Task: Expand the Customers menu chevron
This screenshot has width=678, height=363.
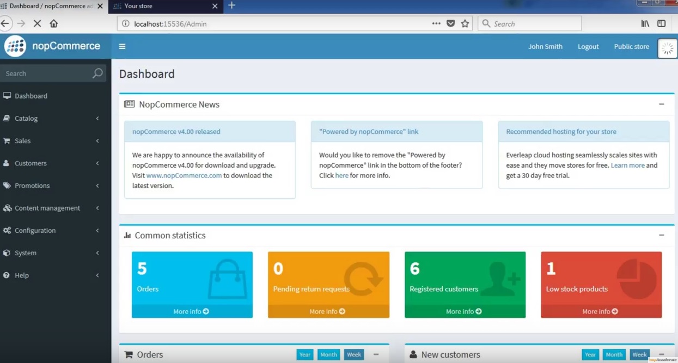Action: 97,163
